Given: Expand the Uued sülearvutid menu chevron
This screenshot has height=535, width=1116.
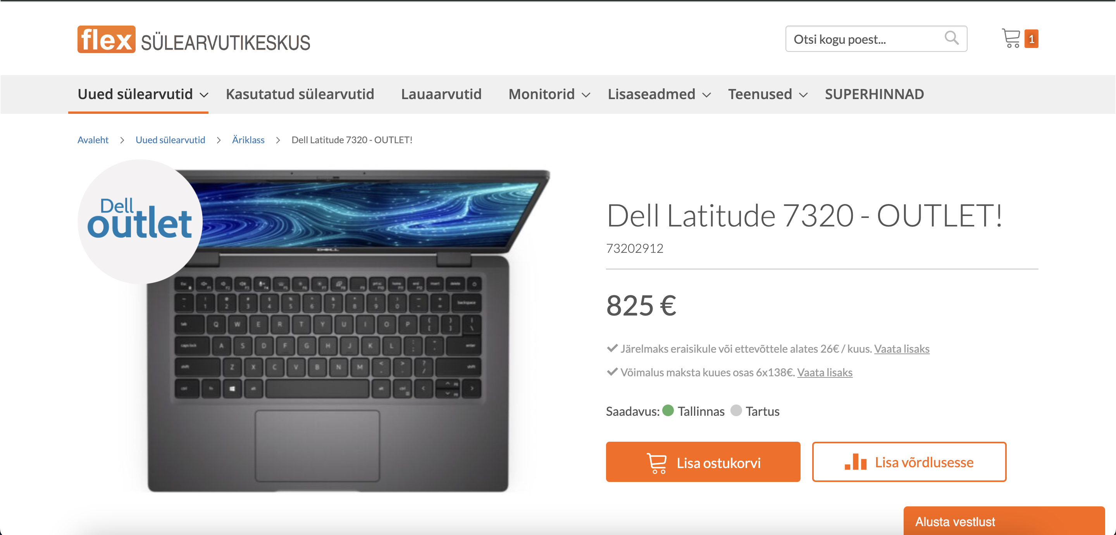Looking at the screenshot, I should 204,95.
